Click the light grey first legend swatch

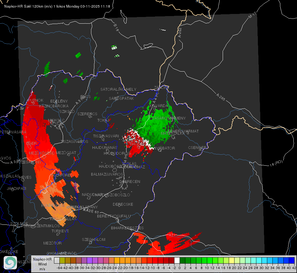point(57,260)
